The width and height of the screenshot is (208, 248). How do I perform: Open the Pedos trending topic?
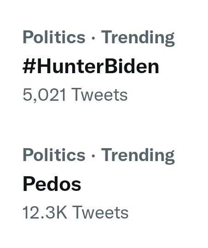[x=52, y=184]
